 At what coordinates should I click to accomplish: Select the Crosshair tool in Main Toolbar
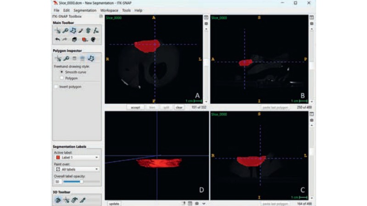tap(58, 31)
